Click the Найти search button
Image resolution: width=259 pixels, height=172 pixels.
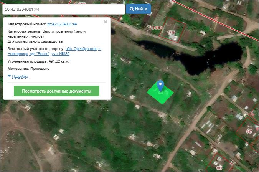139,9
